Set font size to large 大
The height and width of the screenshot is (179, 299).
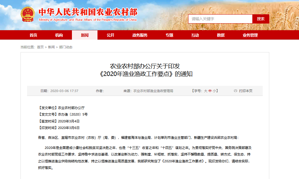pos(205,91)
